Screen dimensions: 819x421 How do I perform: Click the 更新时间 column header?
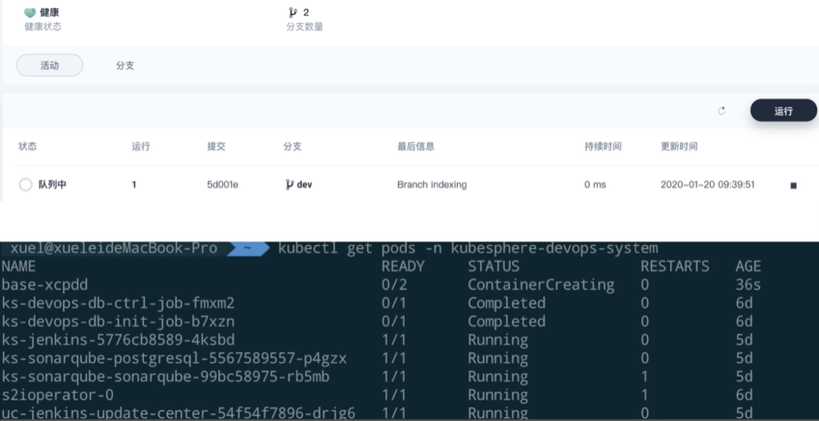[679, 147]
